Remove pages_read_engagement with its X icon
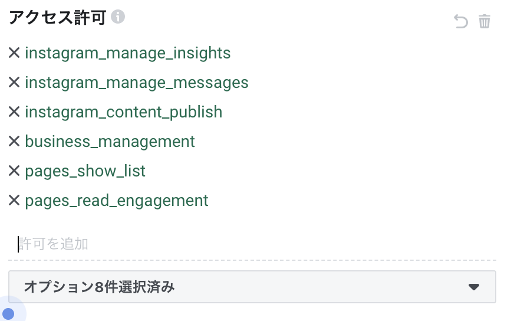 coord(14,200)
